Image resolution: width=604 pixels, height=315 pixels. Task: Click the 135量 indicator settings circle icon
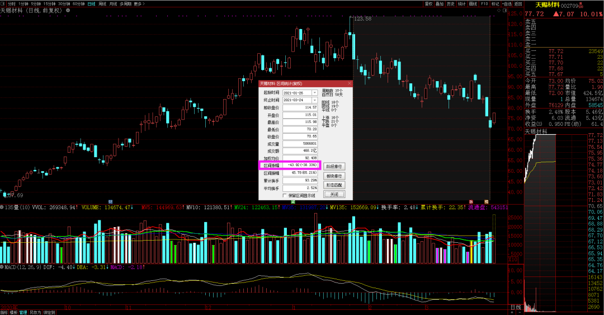coord(2,208)
